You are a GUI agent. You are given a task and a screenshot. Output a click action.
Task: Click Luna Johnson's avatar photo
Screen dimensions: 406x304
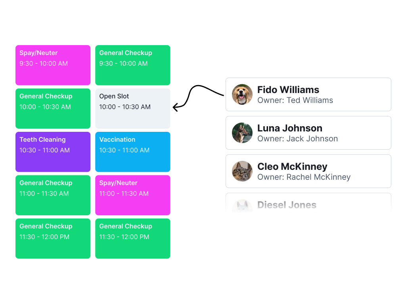pyautogui.click(x=242, y=133)
